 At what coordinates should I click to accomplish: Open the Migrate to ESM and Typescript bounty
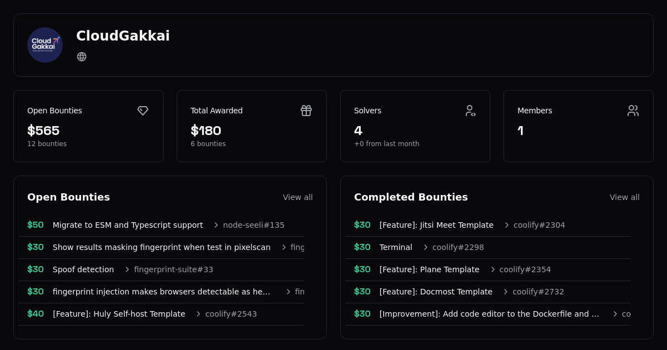[128, 225]
